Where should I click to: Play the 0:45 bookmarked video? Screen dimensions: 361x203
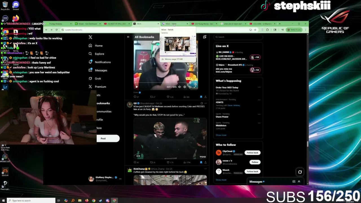[137, 87]
